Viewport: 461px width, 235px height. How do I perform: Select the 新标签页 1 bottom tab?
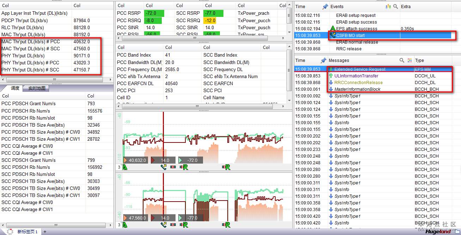[x=27, y=232]
